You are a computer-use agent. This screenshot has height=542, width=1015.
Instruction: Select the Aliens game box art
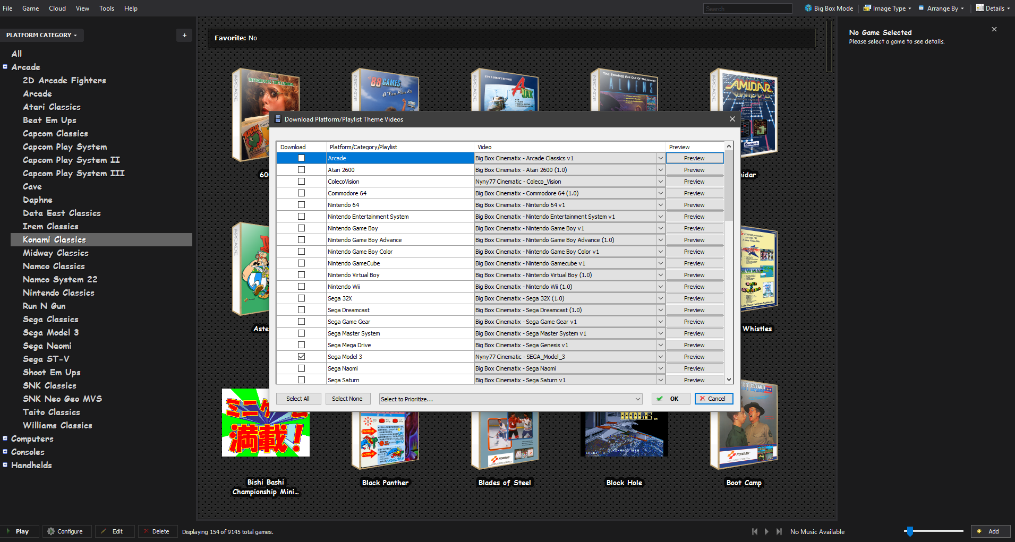pyautogui.click(x=625, y=90)
